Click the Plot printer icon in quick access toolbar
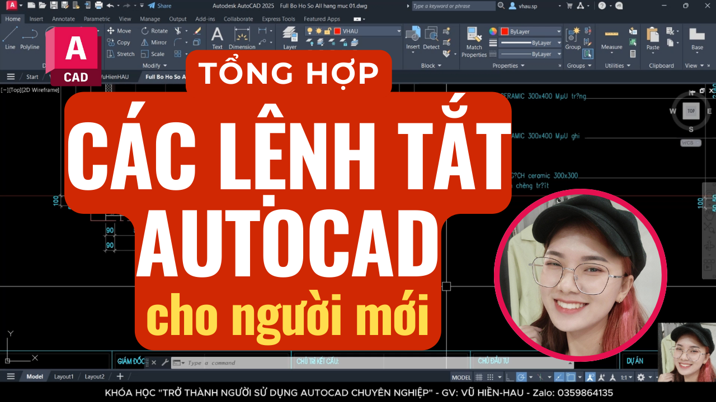Screen dimensions: 716x402 point(98,6)
